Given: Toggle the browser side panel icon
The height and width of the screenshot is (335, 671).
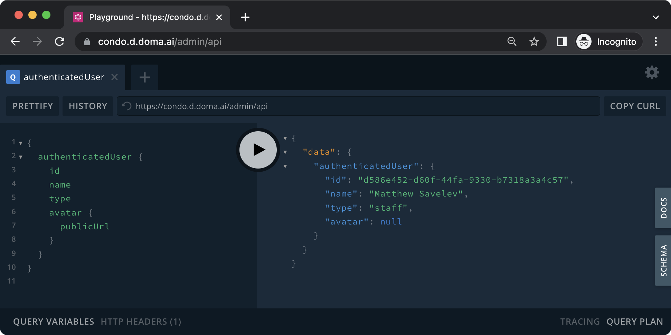Looking at the screenshot, I should click(561, 42).
